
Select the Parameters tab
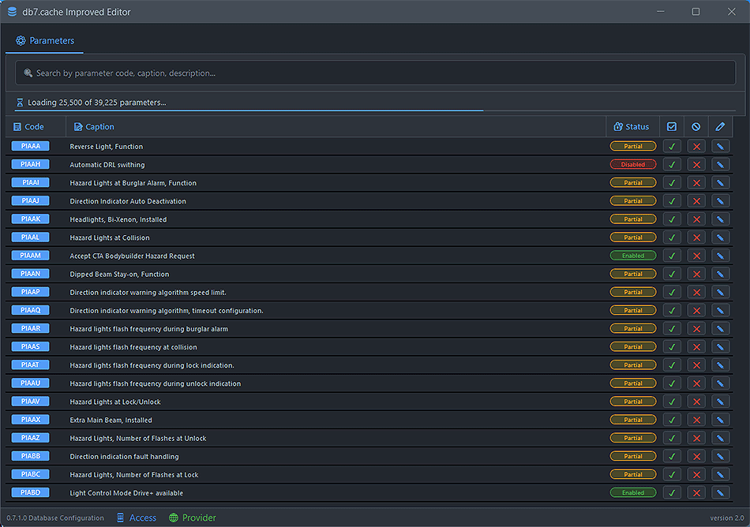[x=45, y=40]
